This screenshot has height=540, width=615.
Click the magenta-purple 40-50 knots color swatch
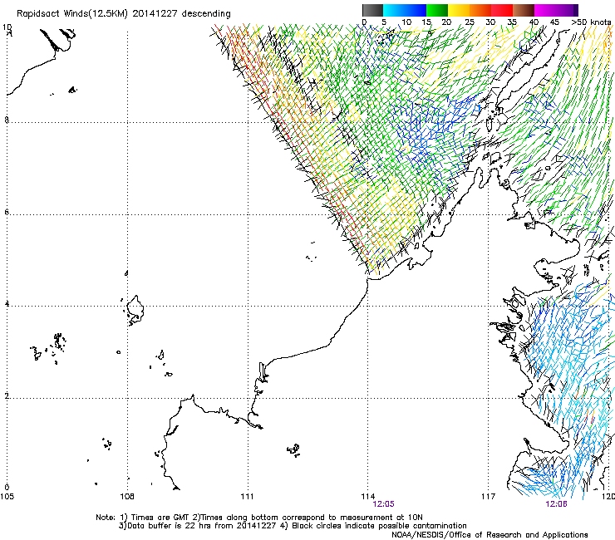tap(556, 10)
